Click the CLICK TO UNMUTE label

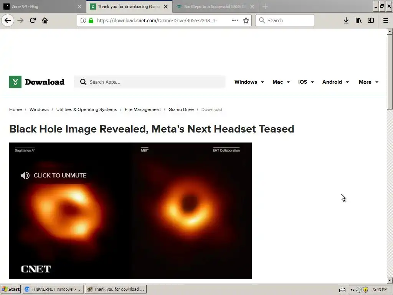(x=60, y=175)
